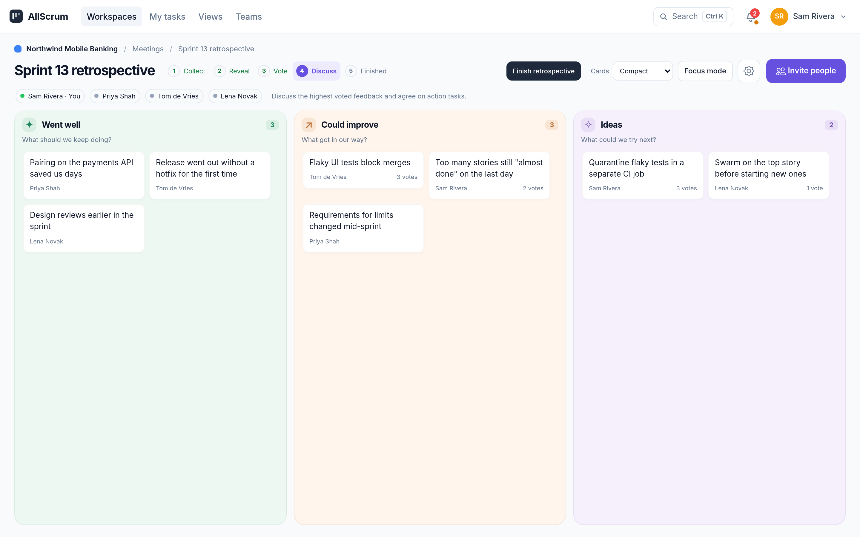Open the Too many stories almost done card
Viewport: 860px width, 537px height.
point(489,175)
